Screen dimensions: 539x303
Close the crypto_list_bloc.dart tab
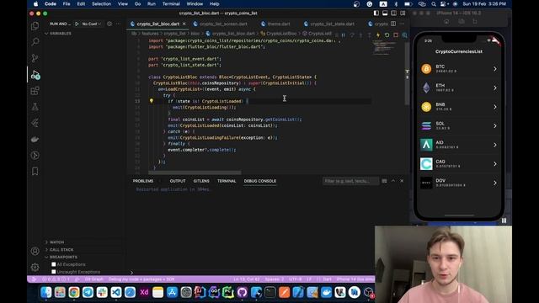[x=184, y=24]
